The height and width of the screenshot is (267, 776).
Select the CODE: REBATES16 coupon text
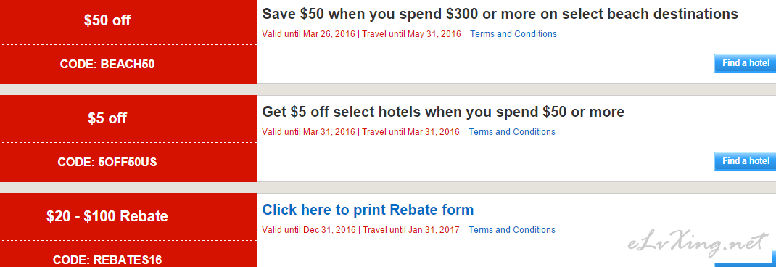coord(107,260)
